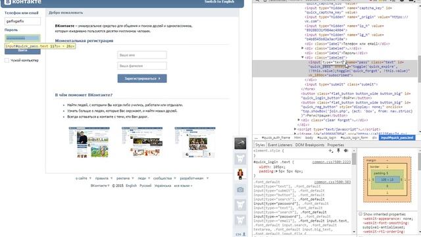Select the #quick_login breadcrumb
This screenshot has height=237, width=421.
326,138
